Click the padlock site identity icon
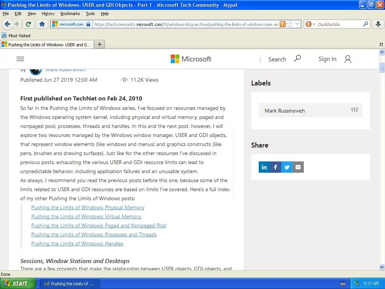 (x=88, y=24)
